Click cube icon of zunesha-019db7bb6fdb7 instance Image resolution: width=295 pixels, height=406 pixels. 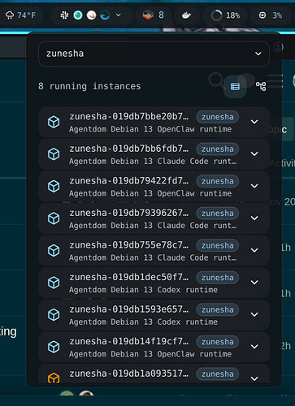(x=54, y=154)
